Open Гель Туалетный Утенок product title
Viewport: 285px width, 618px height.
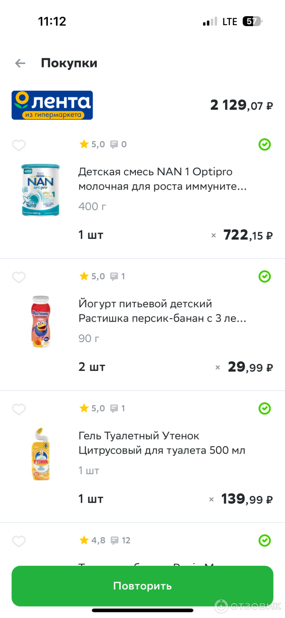[x=161, y=443]
